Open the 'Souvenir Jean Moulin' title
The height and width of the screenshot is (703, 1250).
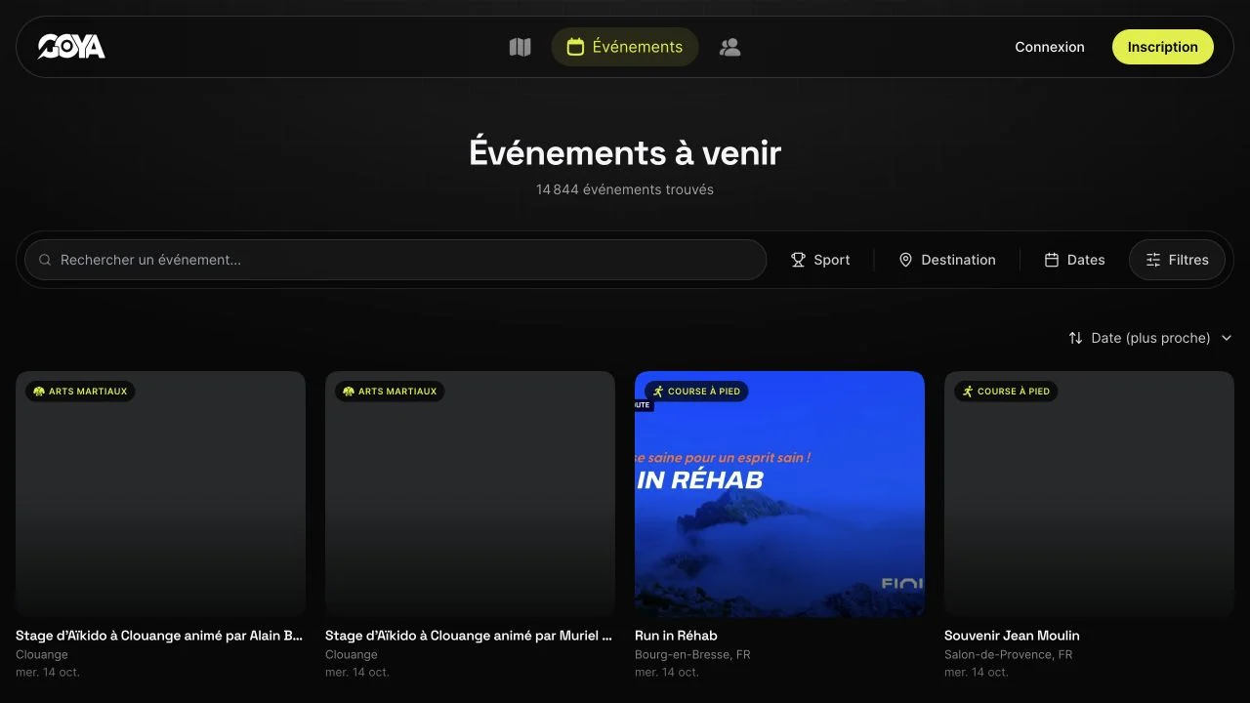point(1012,636)
